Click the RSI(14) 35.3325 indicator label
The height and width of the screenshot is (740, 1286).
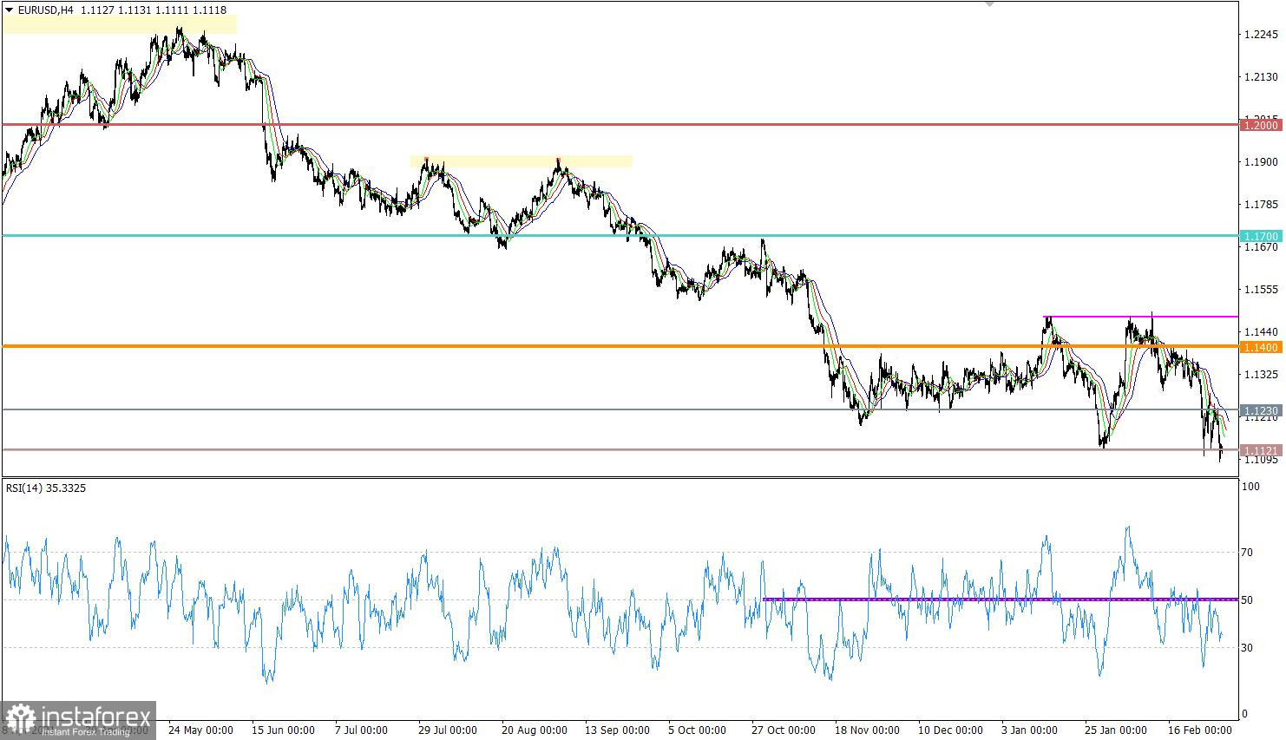[x=46, y=488]
